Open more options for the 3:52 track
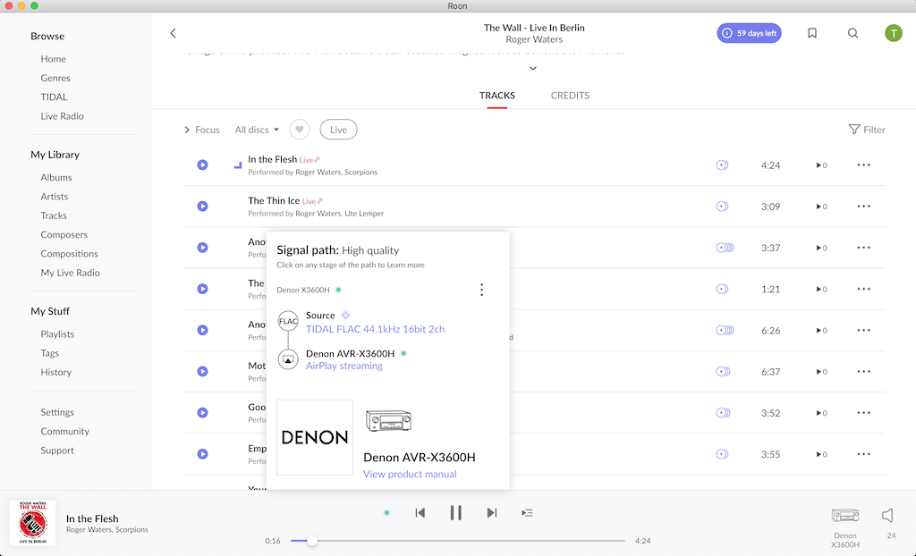Viewport: 916px width, 556px height. tap(863, 413)
